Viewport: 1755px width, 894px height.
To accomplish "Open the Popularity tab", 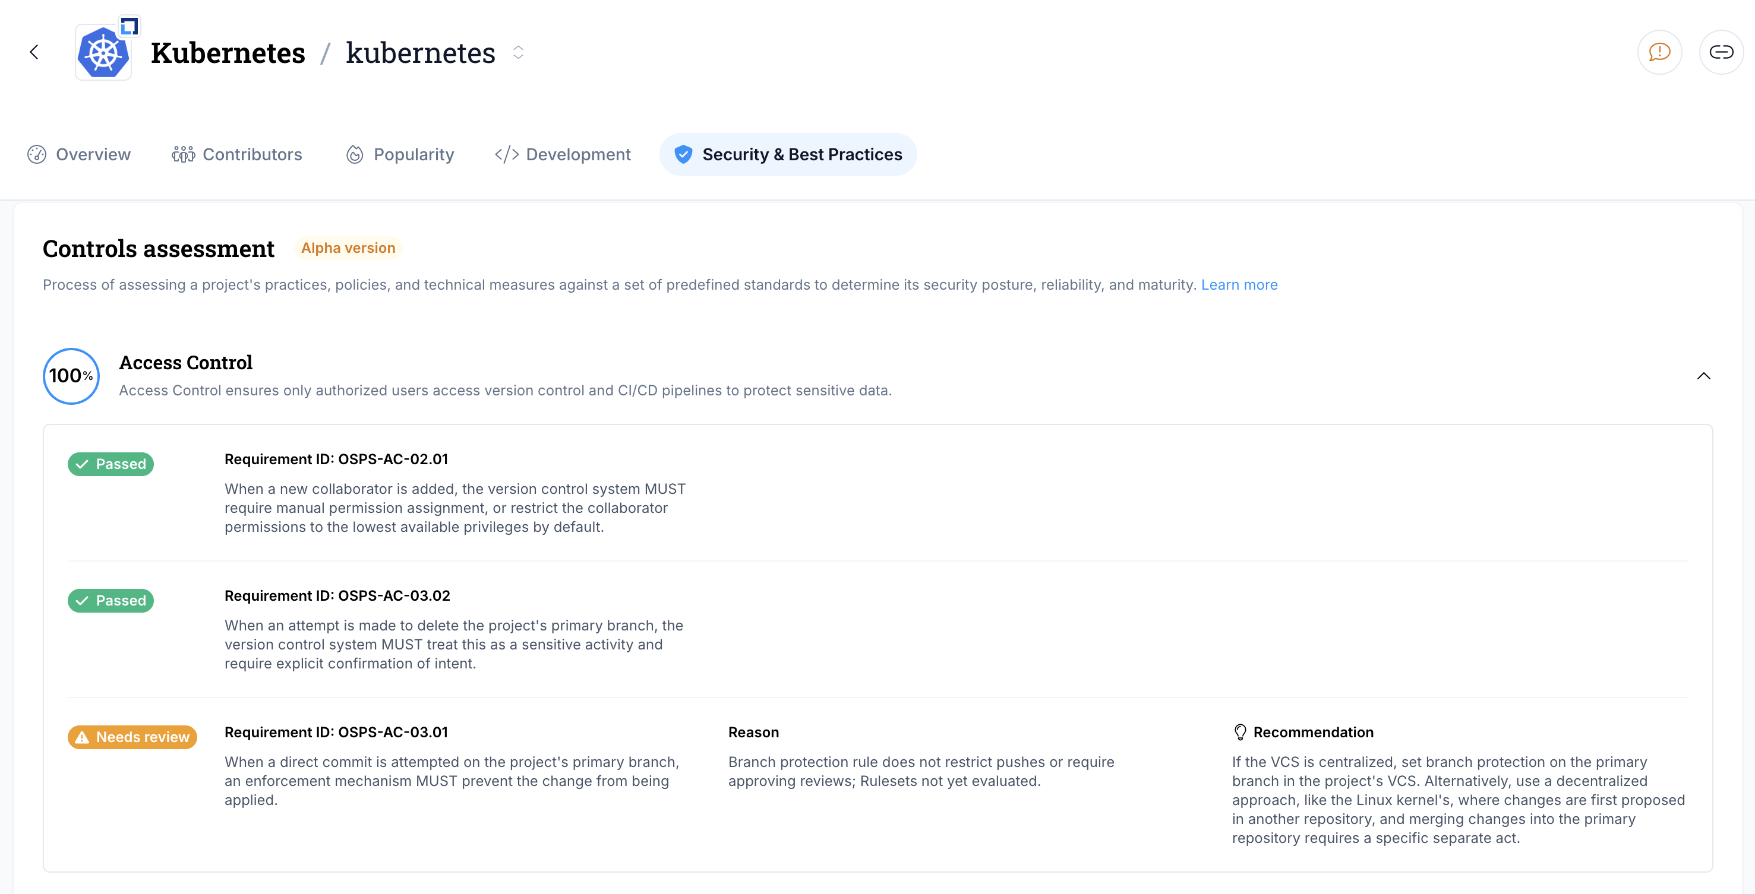I will [x=414, y=154].
